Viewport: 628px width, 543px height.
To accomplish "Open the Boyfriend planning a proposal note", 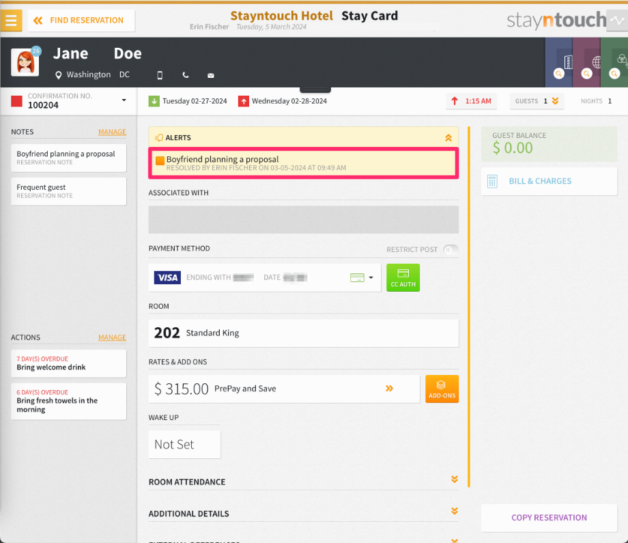I will click(x=69, y=158).
